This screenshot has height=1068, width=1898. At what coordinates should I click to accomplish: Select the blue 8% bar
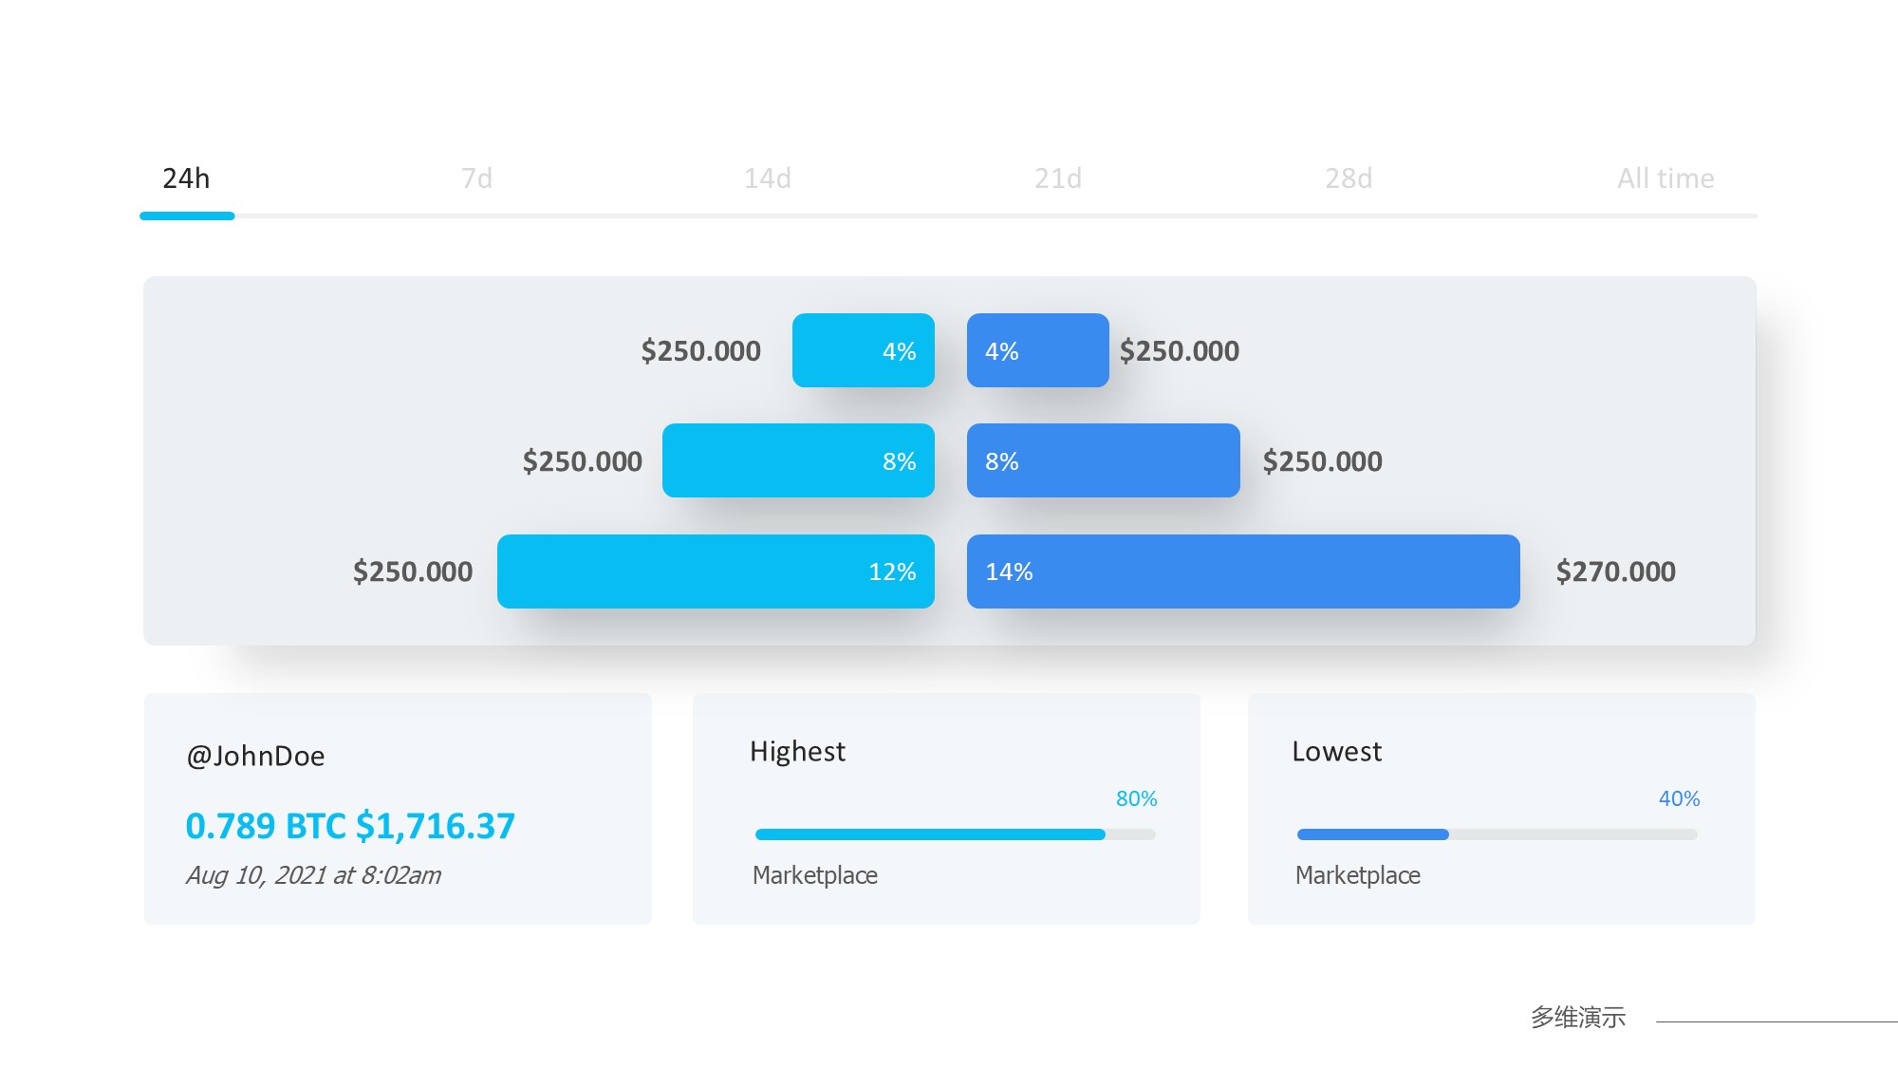tap(1103, 460)
